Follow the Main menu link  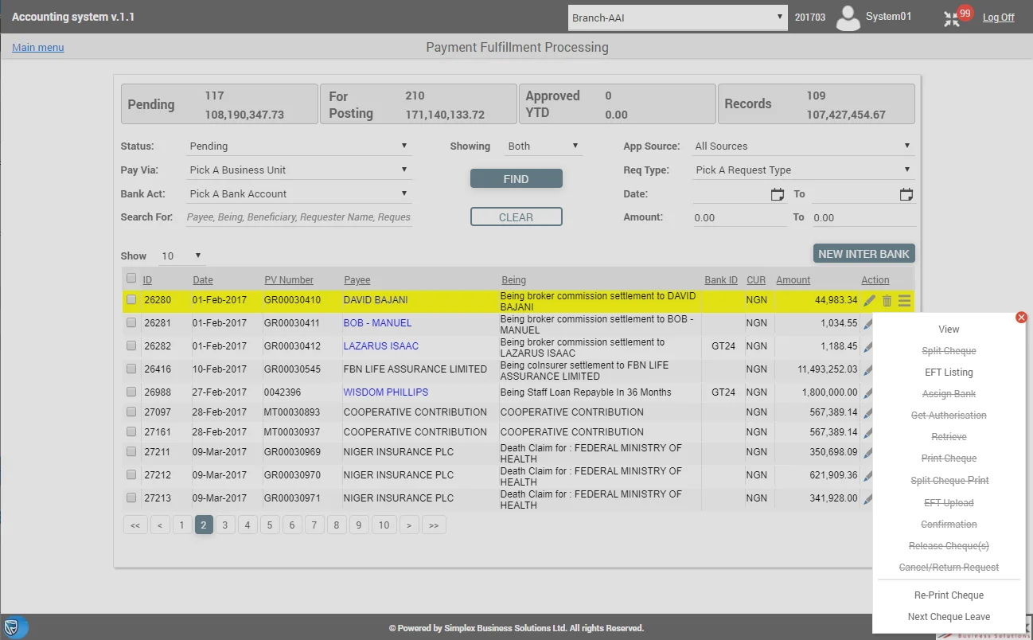pos(38,48)
